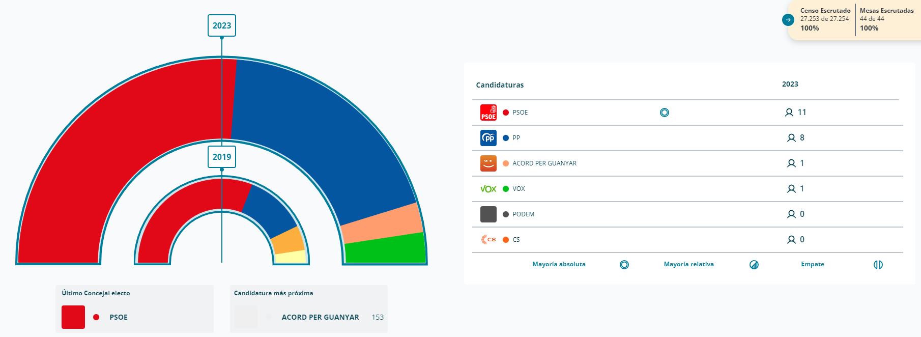Screen dimensions: 921x337
Task: Select the 2019 year marker
Action: pyautogui.click(x=222, y=157)
